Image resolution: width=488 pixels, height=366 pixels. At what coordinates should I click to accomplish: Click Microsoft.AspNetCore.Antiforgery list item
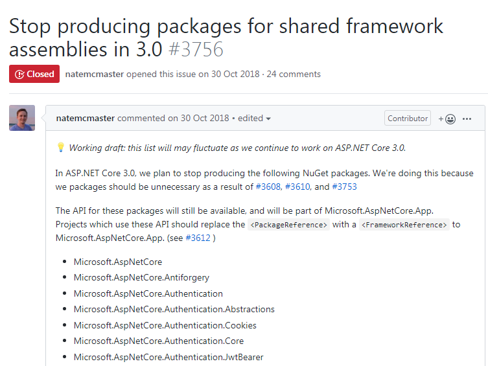click(141, 278)
